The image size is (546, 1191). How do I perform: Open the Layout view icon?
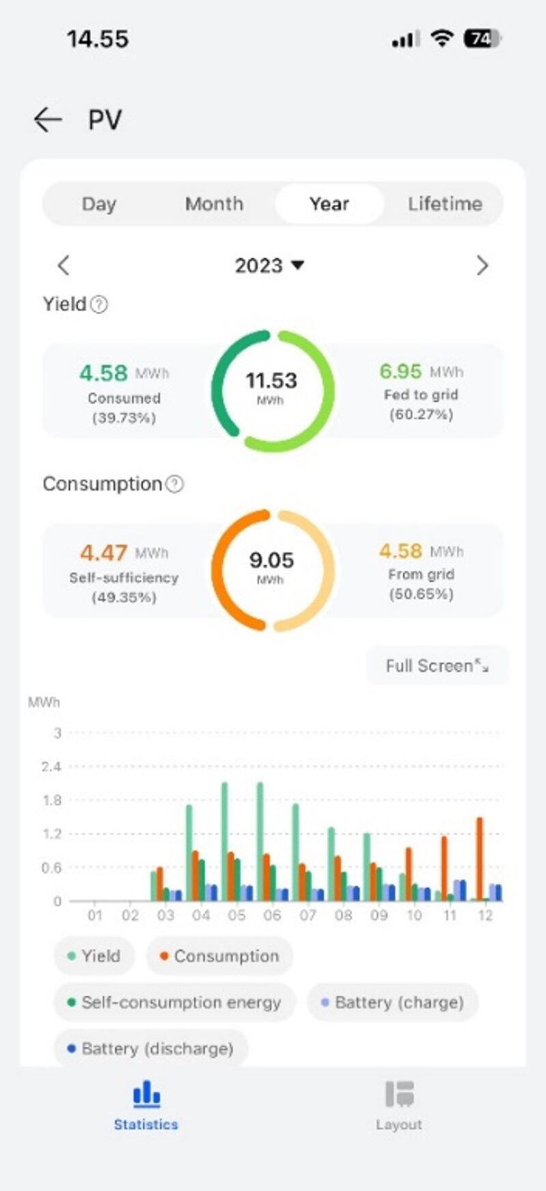point(399,1093)
